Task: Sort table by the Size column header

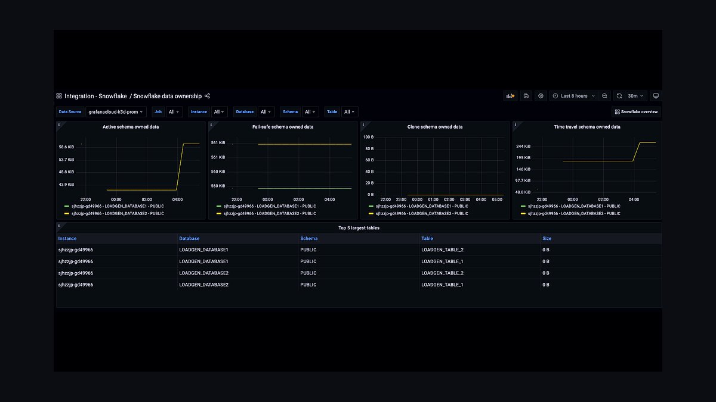Action: pyautogui.click(x=547, y=238)
